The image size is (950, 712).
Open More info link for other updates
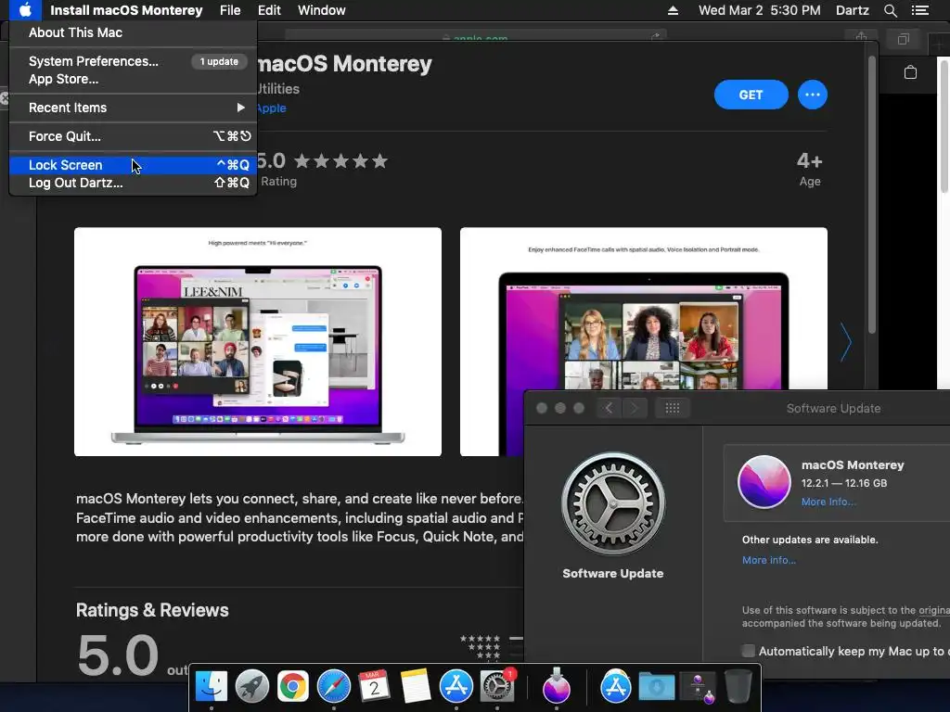click(x=769, y=560)
